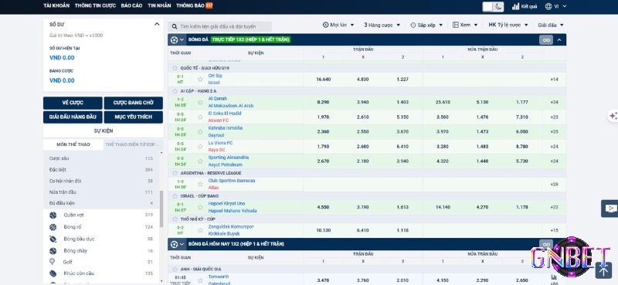This screenshot has height=285, width=618.
Task: Select Bóng chày baseball in sports list
Action: 101,251
